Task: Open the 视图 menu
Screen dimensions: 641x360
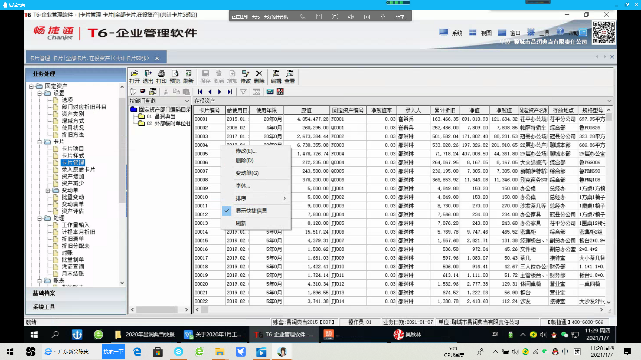Action: [480, 33]
